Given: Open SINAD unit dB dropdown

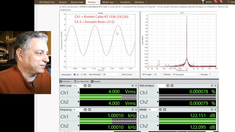Looking at the screenshot, I should [x=153, y=110].
